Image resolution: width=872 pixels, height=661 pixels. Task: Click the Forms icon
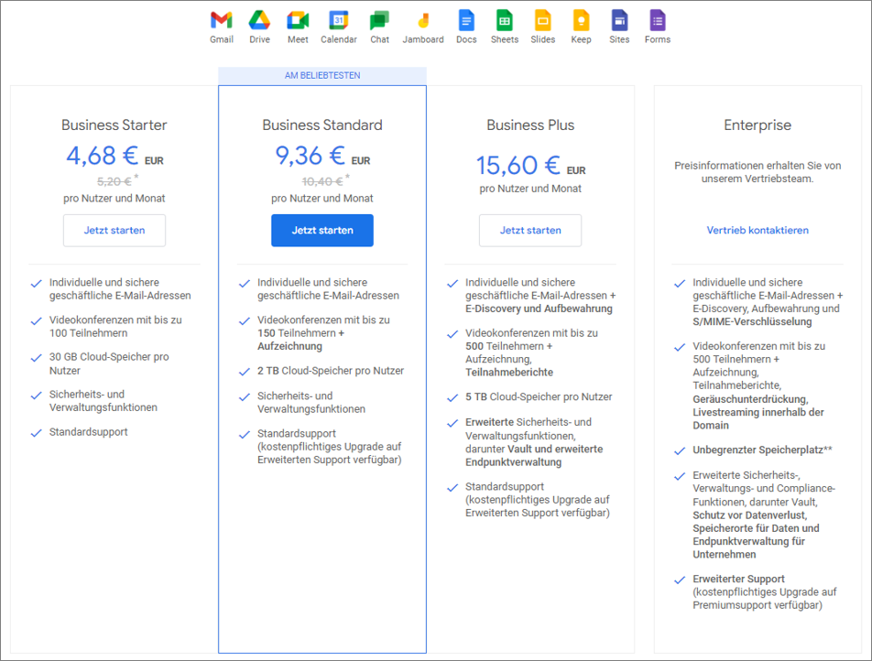[658, 20]
